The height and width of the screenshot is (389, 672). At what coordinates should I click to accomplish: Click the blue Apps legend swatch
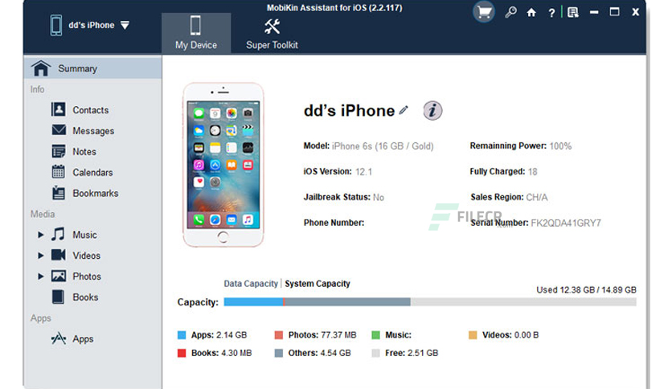pos(182,335)
